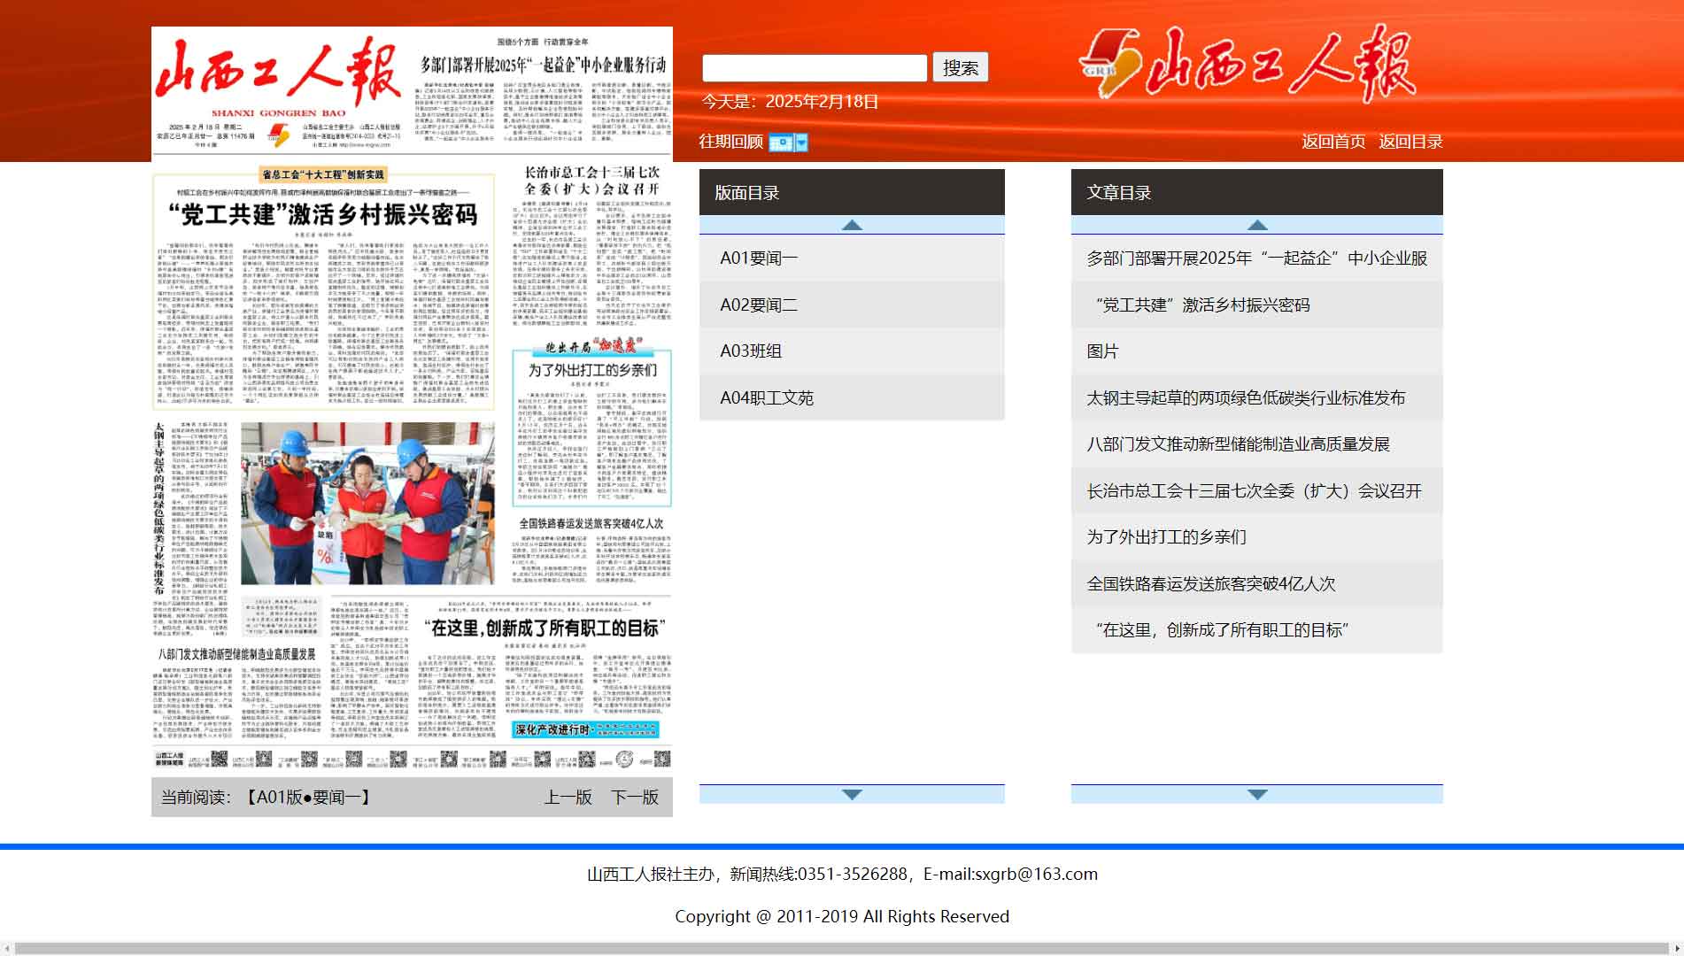Click the 今天是:2025年2月18日 date text

tap(790, 102)
